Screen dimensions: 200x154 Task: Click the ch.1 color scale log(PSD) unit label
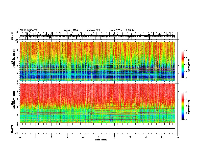pos(189,66)
